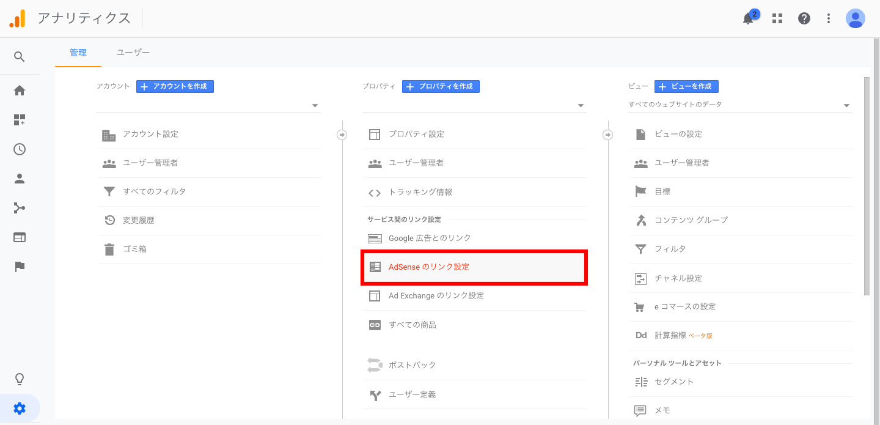Screen dimensions: 880x425
Task: Open Acquisition branching icon in the sidebar
Action: pyautogui.click(x=20, y=208)
